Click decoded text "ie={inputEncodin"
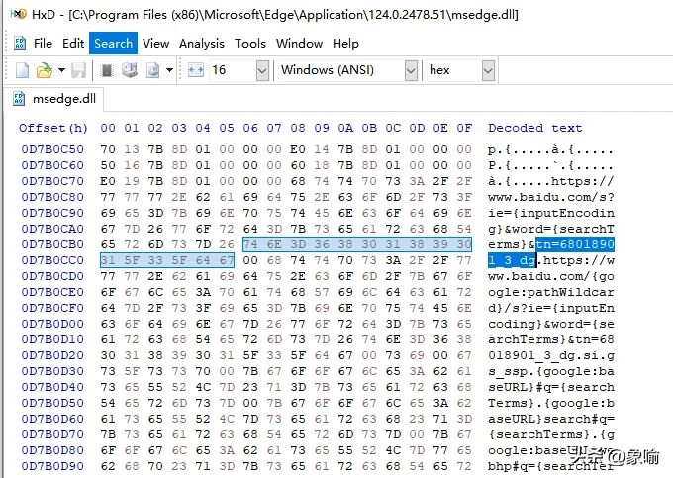This screenshot has width=673, height=478. [x=551, y=213]
